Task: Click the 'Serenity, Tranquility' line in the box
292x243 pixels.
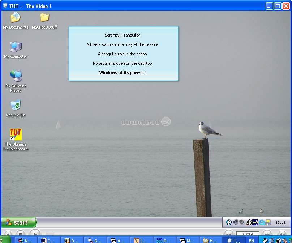Action: (123, 35)
